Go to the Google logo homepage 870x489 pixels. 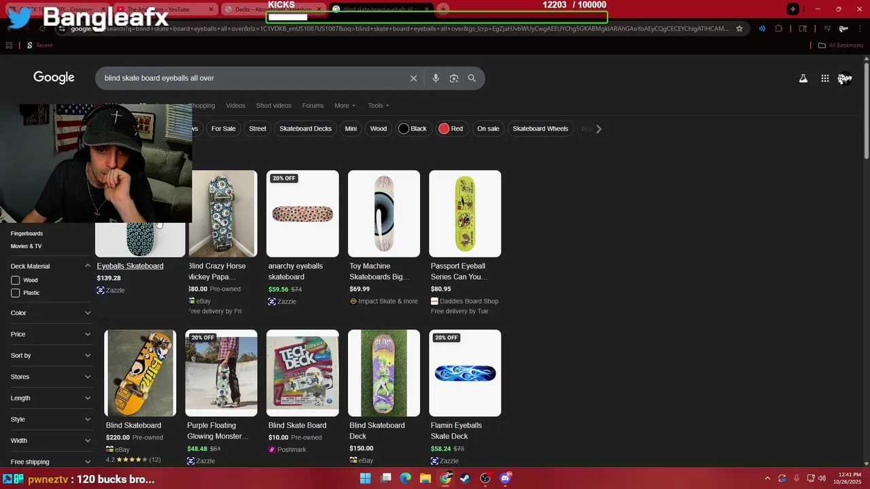54,77
